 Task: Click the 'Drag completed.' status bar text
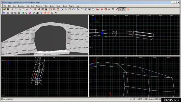coord(7,99)
